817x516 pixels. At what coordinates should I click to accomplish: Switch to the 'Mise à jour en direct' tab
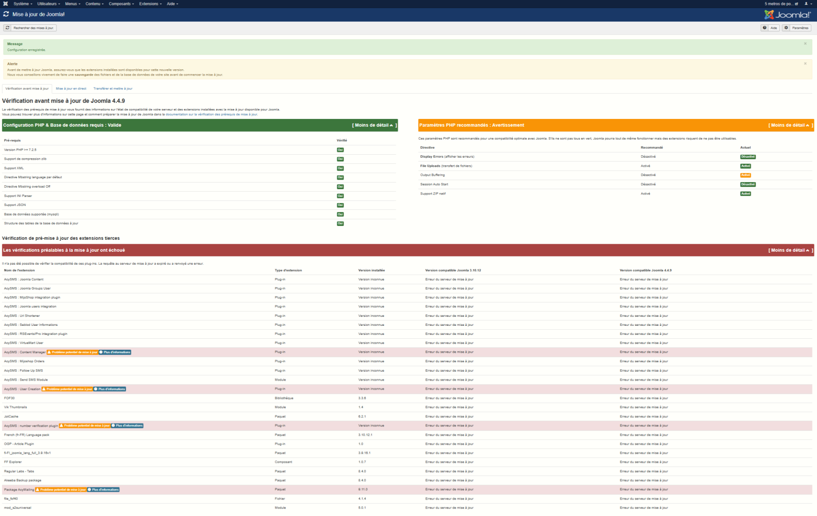click(71, 89)
